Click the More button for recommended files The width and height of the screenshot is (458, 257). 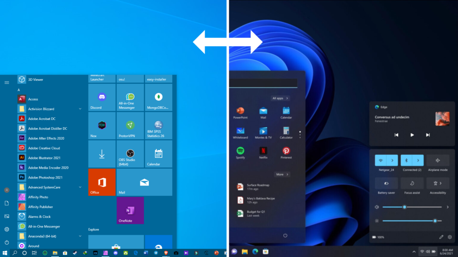click(x=282, y=174)
